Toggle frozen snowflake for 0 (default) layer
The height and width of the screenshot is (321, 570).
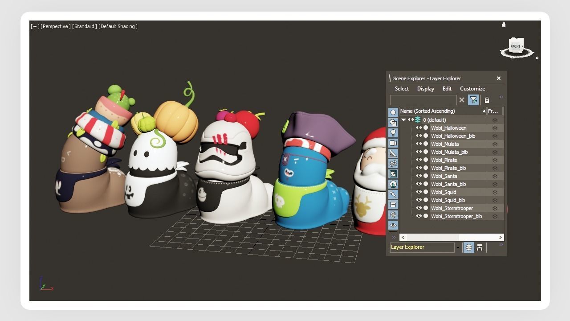pos(495,120)
